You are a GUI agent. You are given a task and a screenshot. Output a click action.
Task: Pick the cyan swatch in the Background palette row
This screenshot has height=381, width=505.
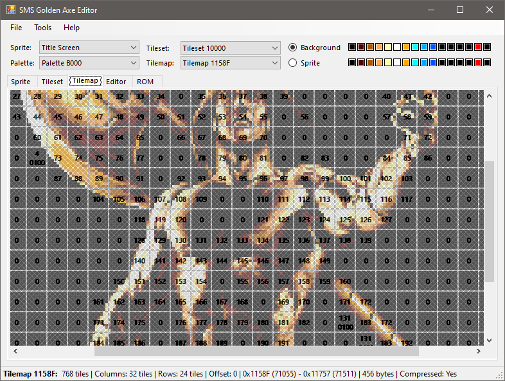coord(415,48)
